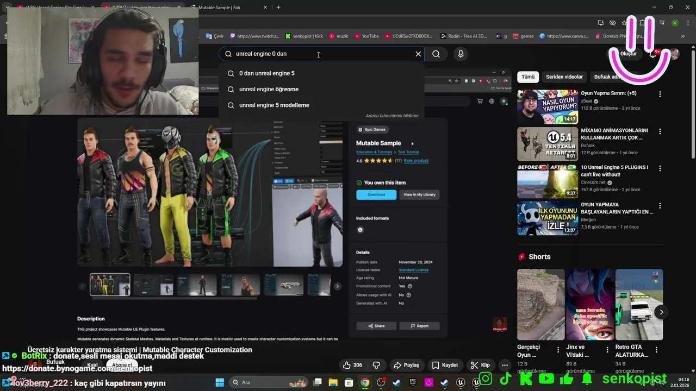Open the Bufuak channel name under Mixamo video
696x391 pixels.
click(x=588, y=146)
